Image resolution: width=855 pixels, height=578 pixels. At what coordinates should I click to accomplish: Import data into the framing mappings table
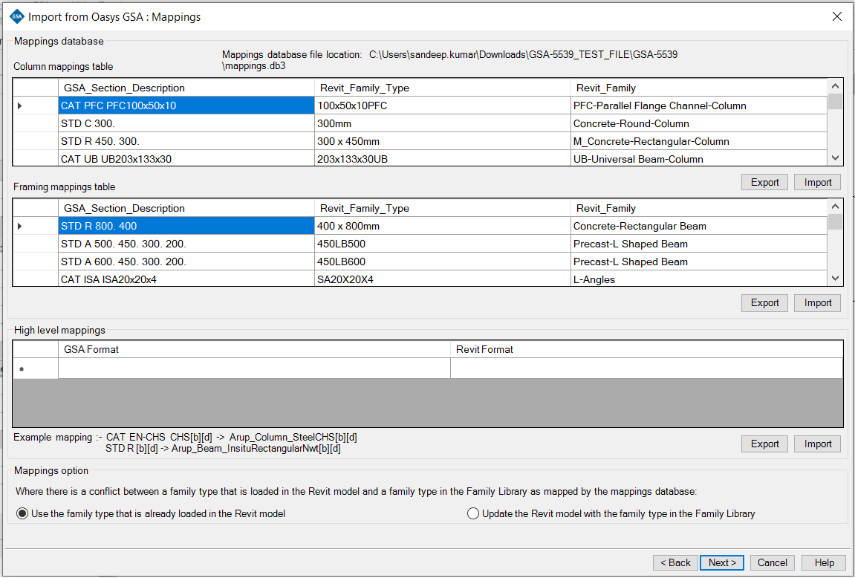pos(817,302)
